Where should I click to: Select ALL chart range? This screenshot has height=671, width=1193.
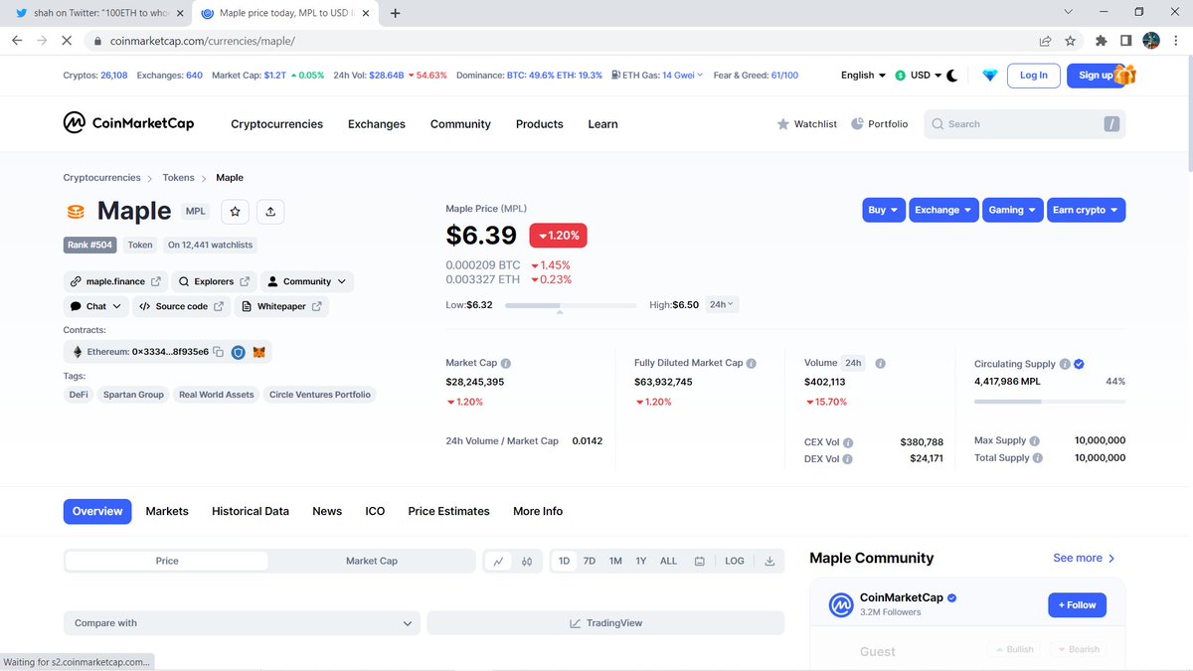click(x=668, y=561)
